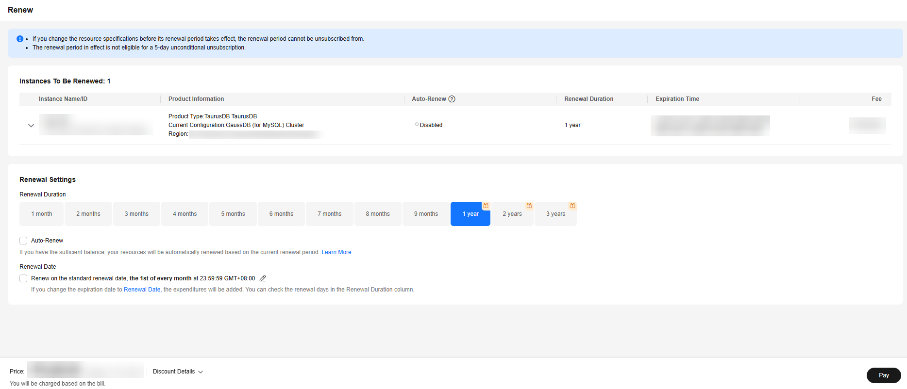Select 5 months renewal duration
Viewport: 907px width, 389px height.
click(233, 214)
